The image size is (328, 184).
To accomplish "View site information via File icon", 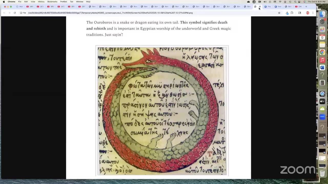I will pyautogui.click(x=23, y=13).
